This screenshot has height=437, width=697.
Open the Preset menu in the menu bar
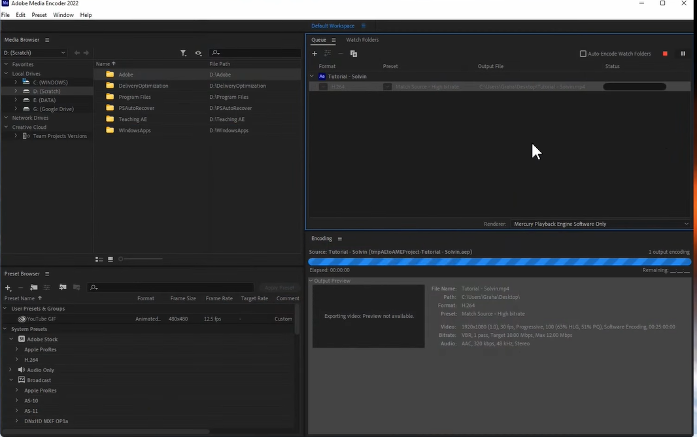tap(39, 14)
